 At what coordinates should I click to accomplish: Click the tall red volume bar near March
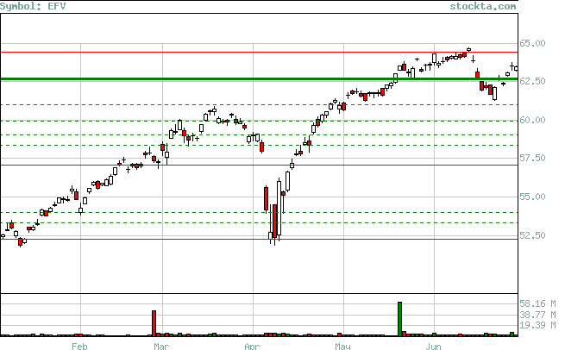coord(154,323)
